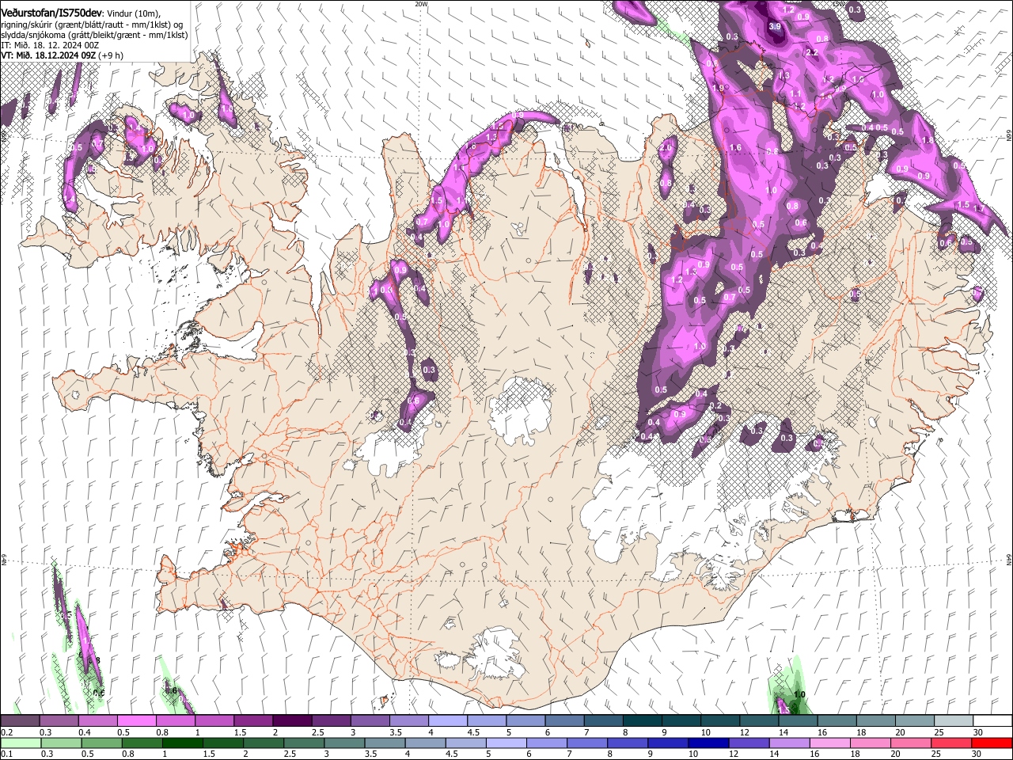Click the dark green swatch between 1 and 1.5

pos(182,743)
